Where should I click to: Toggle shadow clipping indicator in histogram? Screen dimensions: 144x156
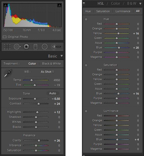coord(5,5)
